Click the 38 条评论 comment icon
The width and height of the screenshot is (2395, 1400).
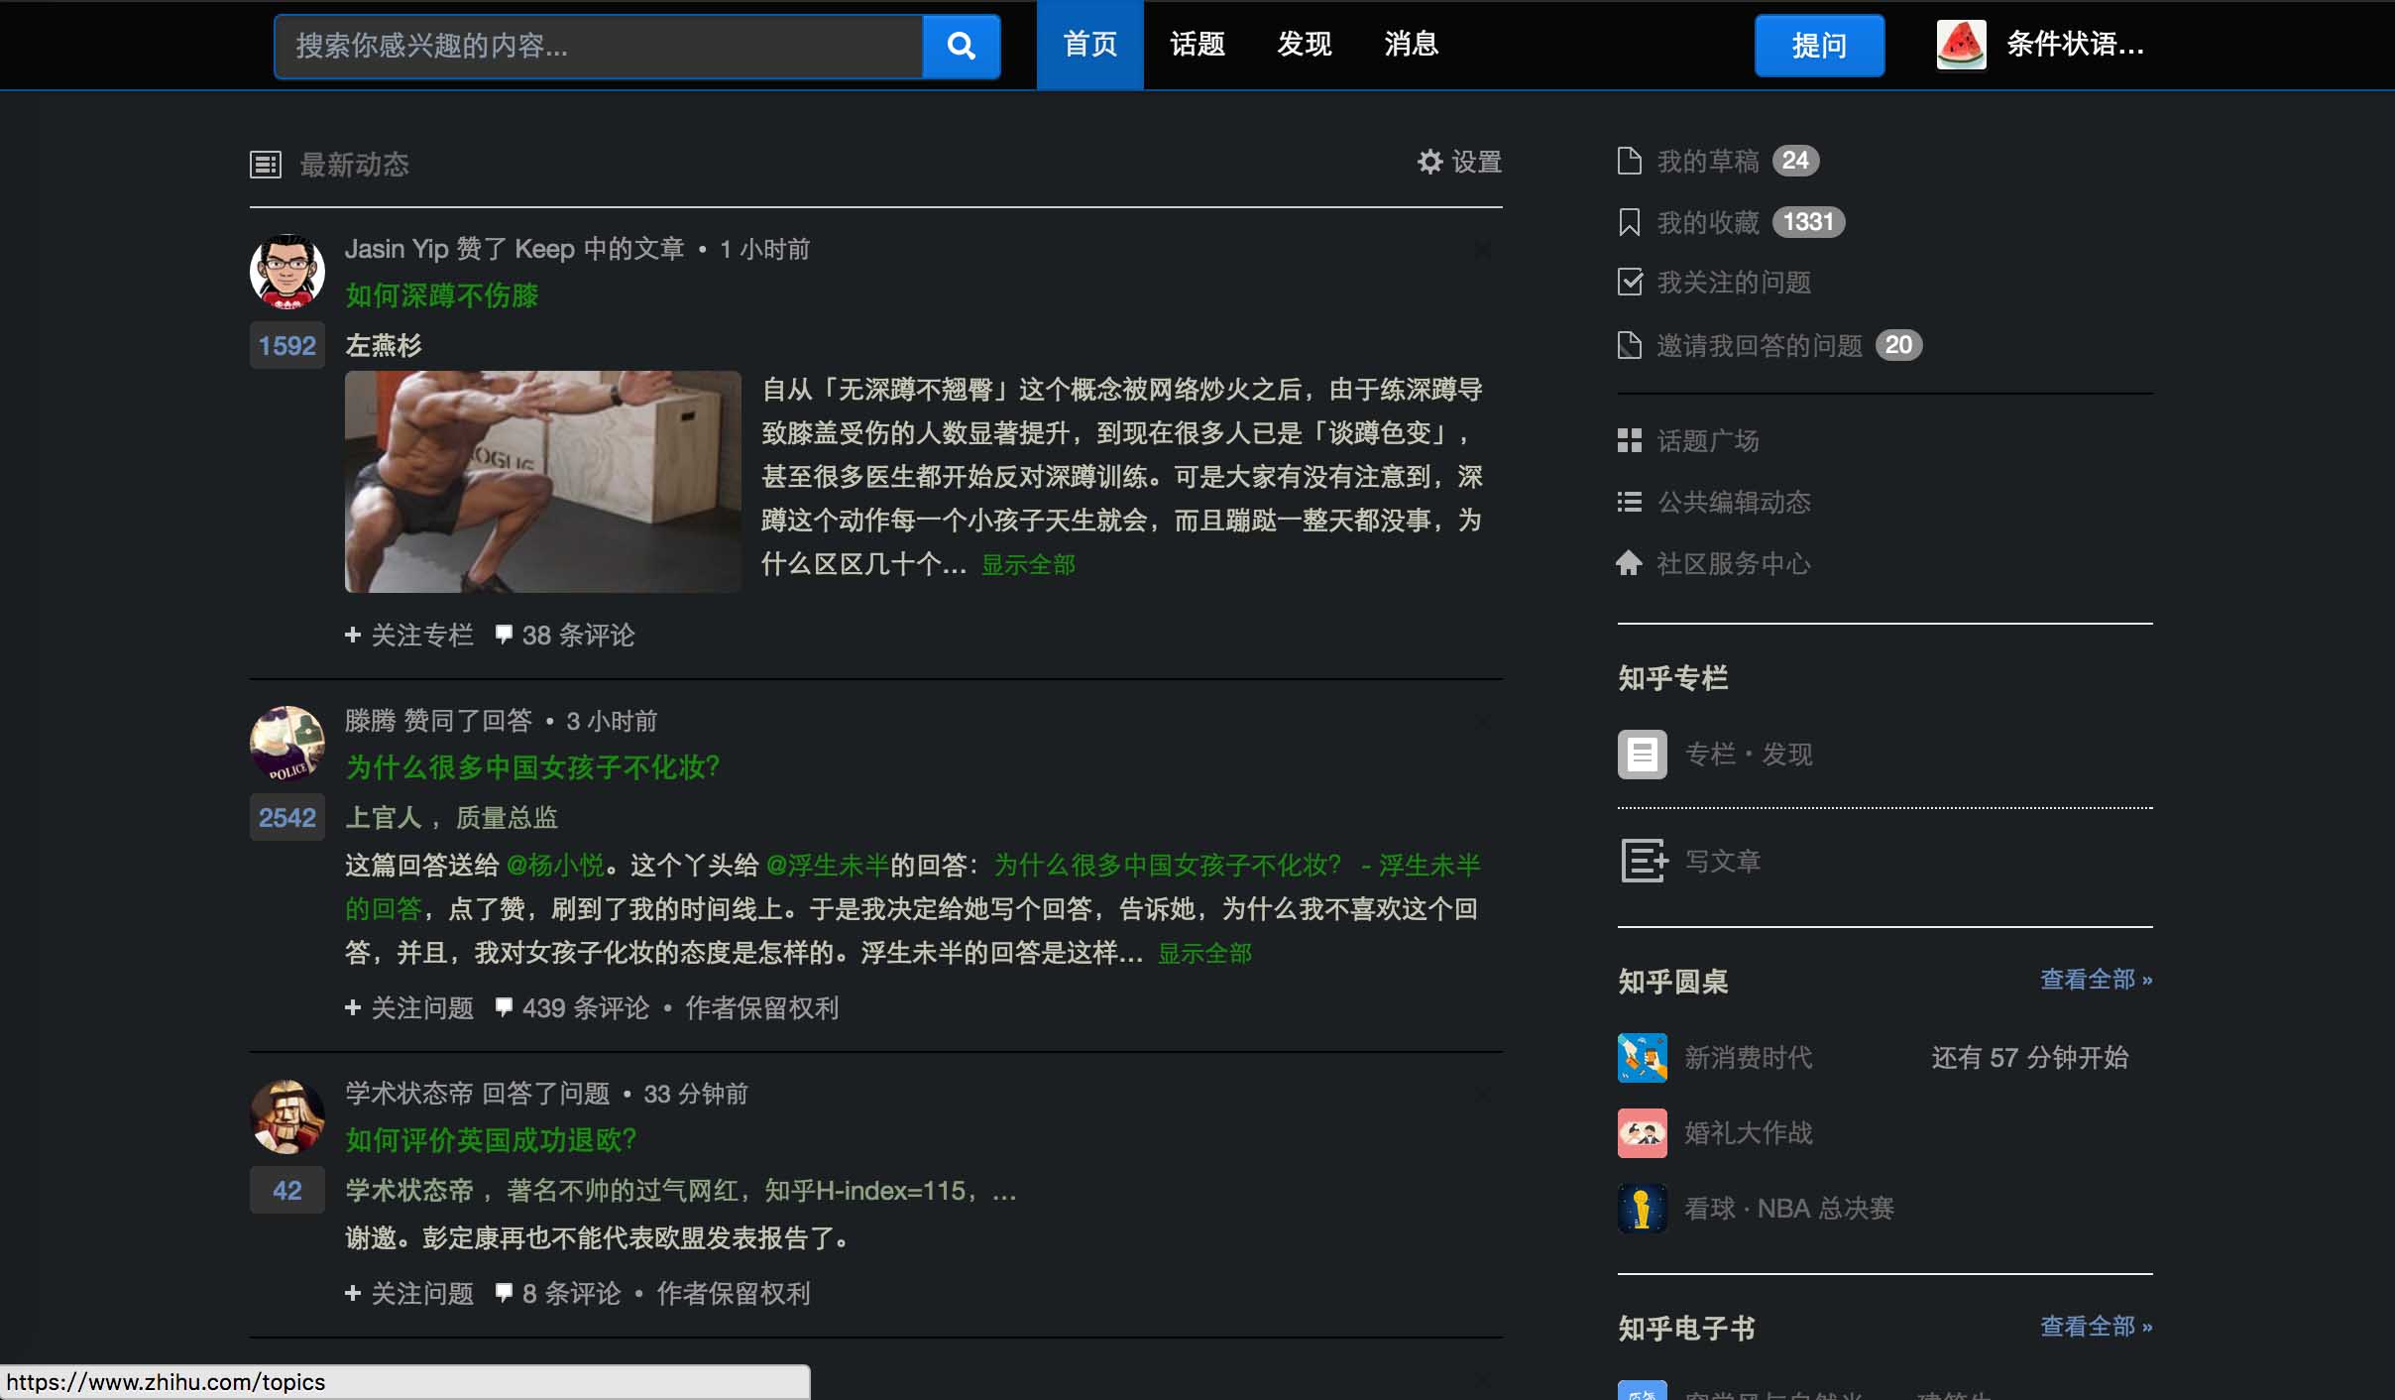(504, 634)
